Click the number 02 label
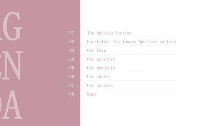The height and width of the screenshot is (126, 221). [x=71, y=42]
